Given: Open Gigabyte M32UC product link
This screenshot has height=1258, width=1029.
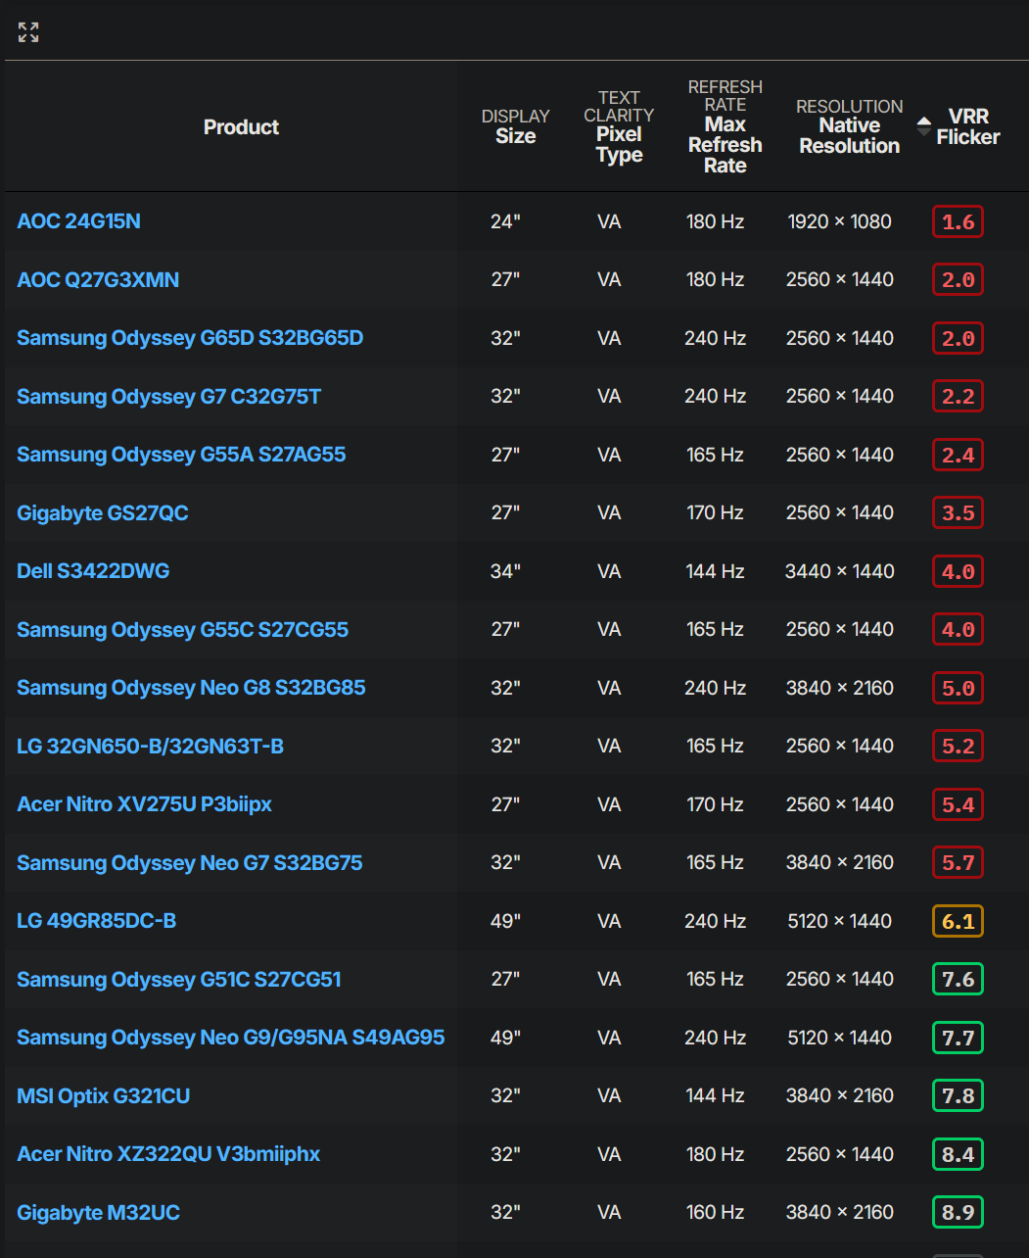Looking at the screenshot, I should 98,1212.
